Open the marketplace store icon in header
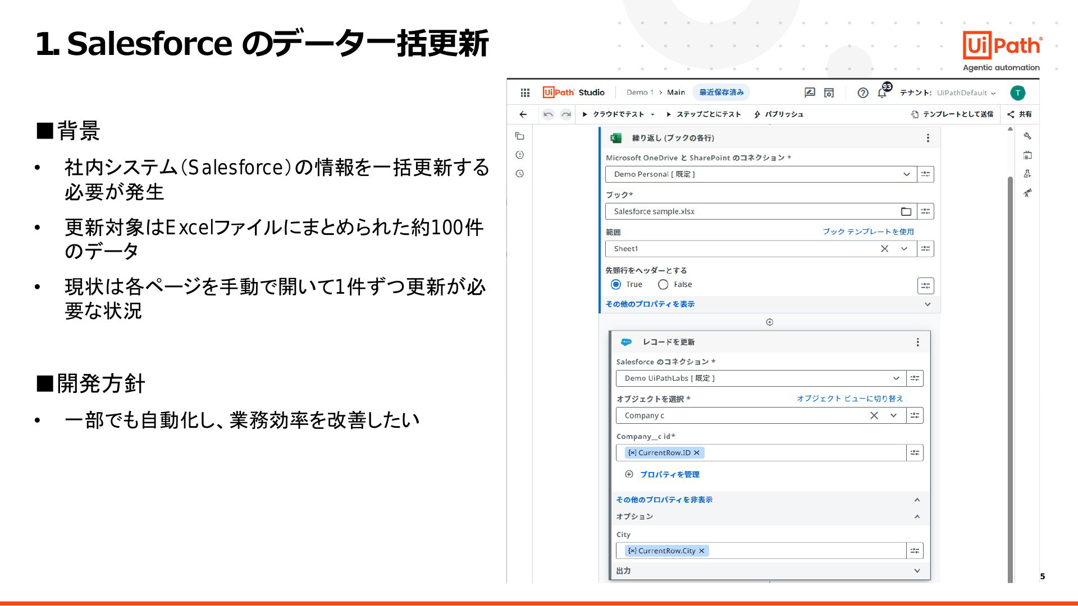1078x606 pixels. 829,92
